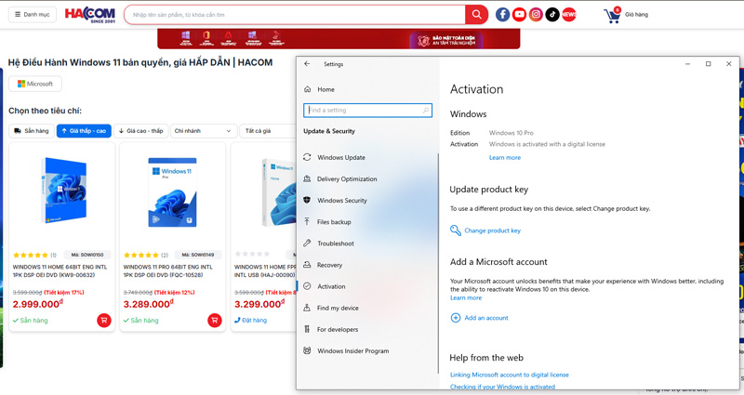Click the Activation checkmark circle icon
744x395 pixels.
click(307, 286)
